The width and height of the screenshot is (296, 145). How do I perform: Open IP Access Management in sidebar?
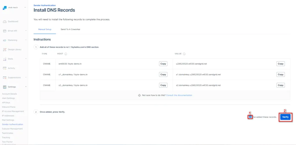(x=13, y=111)
